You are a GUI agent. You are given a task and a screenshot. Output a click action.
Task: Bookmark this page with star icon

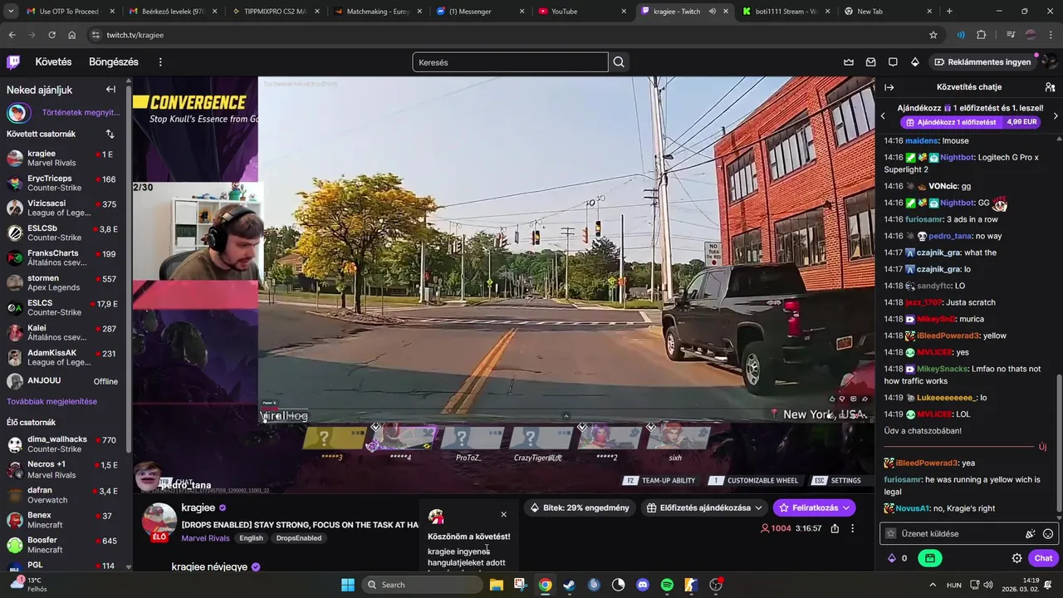coord(933,35)
